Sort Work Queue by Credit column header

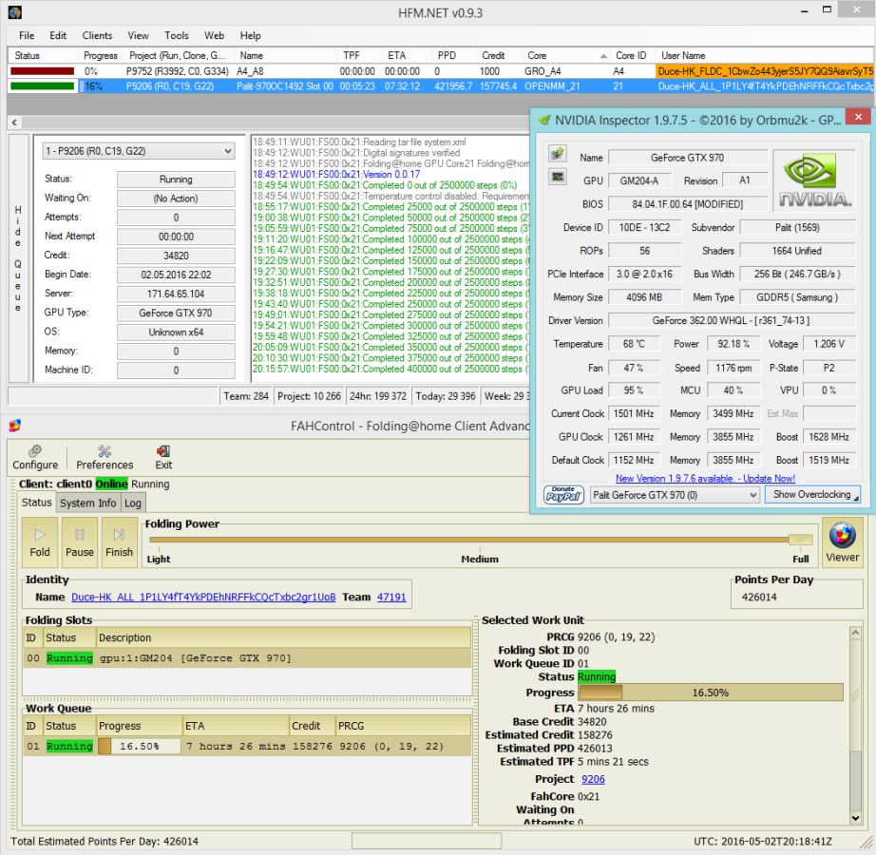[x=312, y=726]
